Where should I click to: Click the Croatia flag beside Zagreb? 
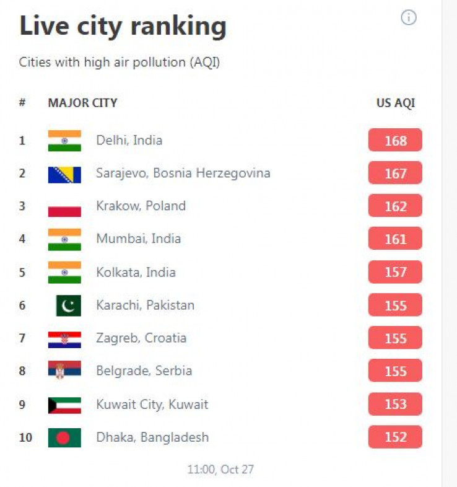point(64,340)
